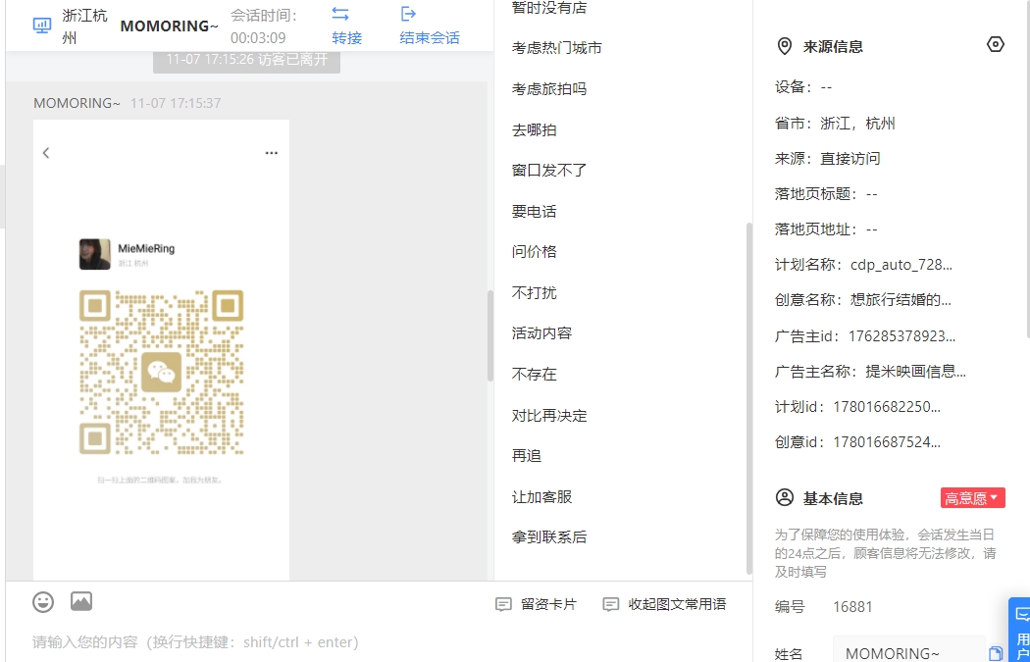The image size is (1030, 662).
Task: Click the visitor name MOMORING~ in header
Action: coord(169,26)
